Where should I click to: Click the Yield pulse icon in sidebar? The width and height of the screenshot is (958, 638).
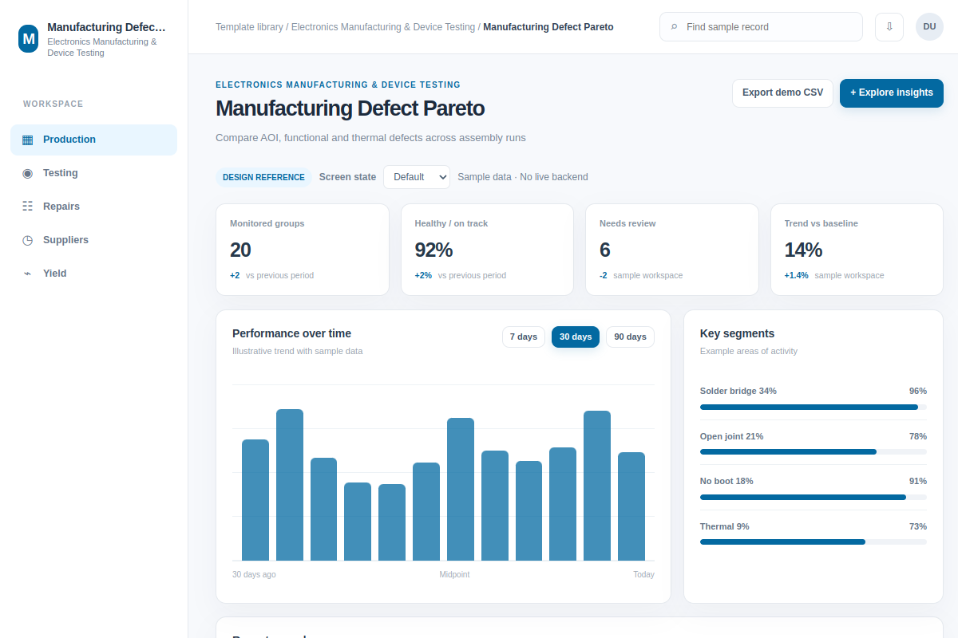(x=28, y=274)
